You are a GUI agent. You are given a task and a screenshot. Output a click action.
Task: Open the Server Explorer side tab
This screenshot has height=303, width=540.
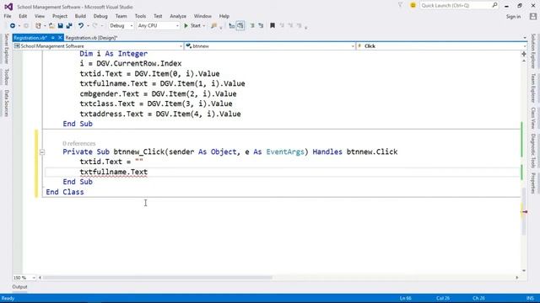[6, 49]
